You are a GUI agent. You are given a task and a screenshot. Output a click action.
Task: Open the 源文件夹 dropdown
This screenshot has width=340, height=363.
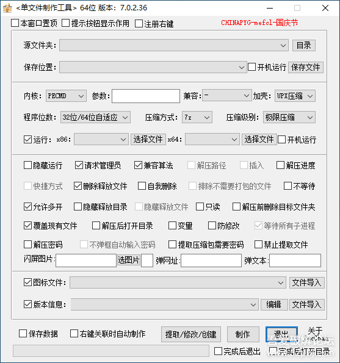tap(174, 45)
